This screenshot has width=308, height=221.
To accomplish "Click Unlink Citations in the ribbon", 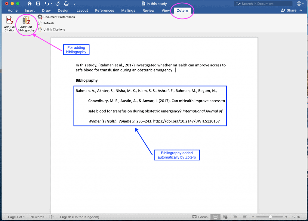I will tap(54, 29).
